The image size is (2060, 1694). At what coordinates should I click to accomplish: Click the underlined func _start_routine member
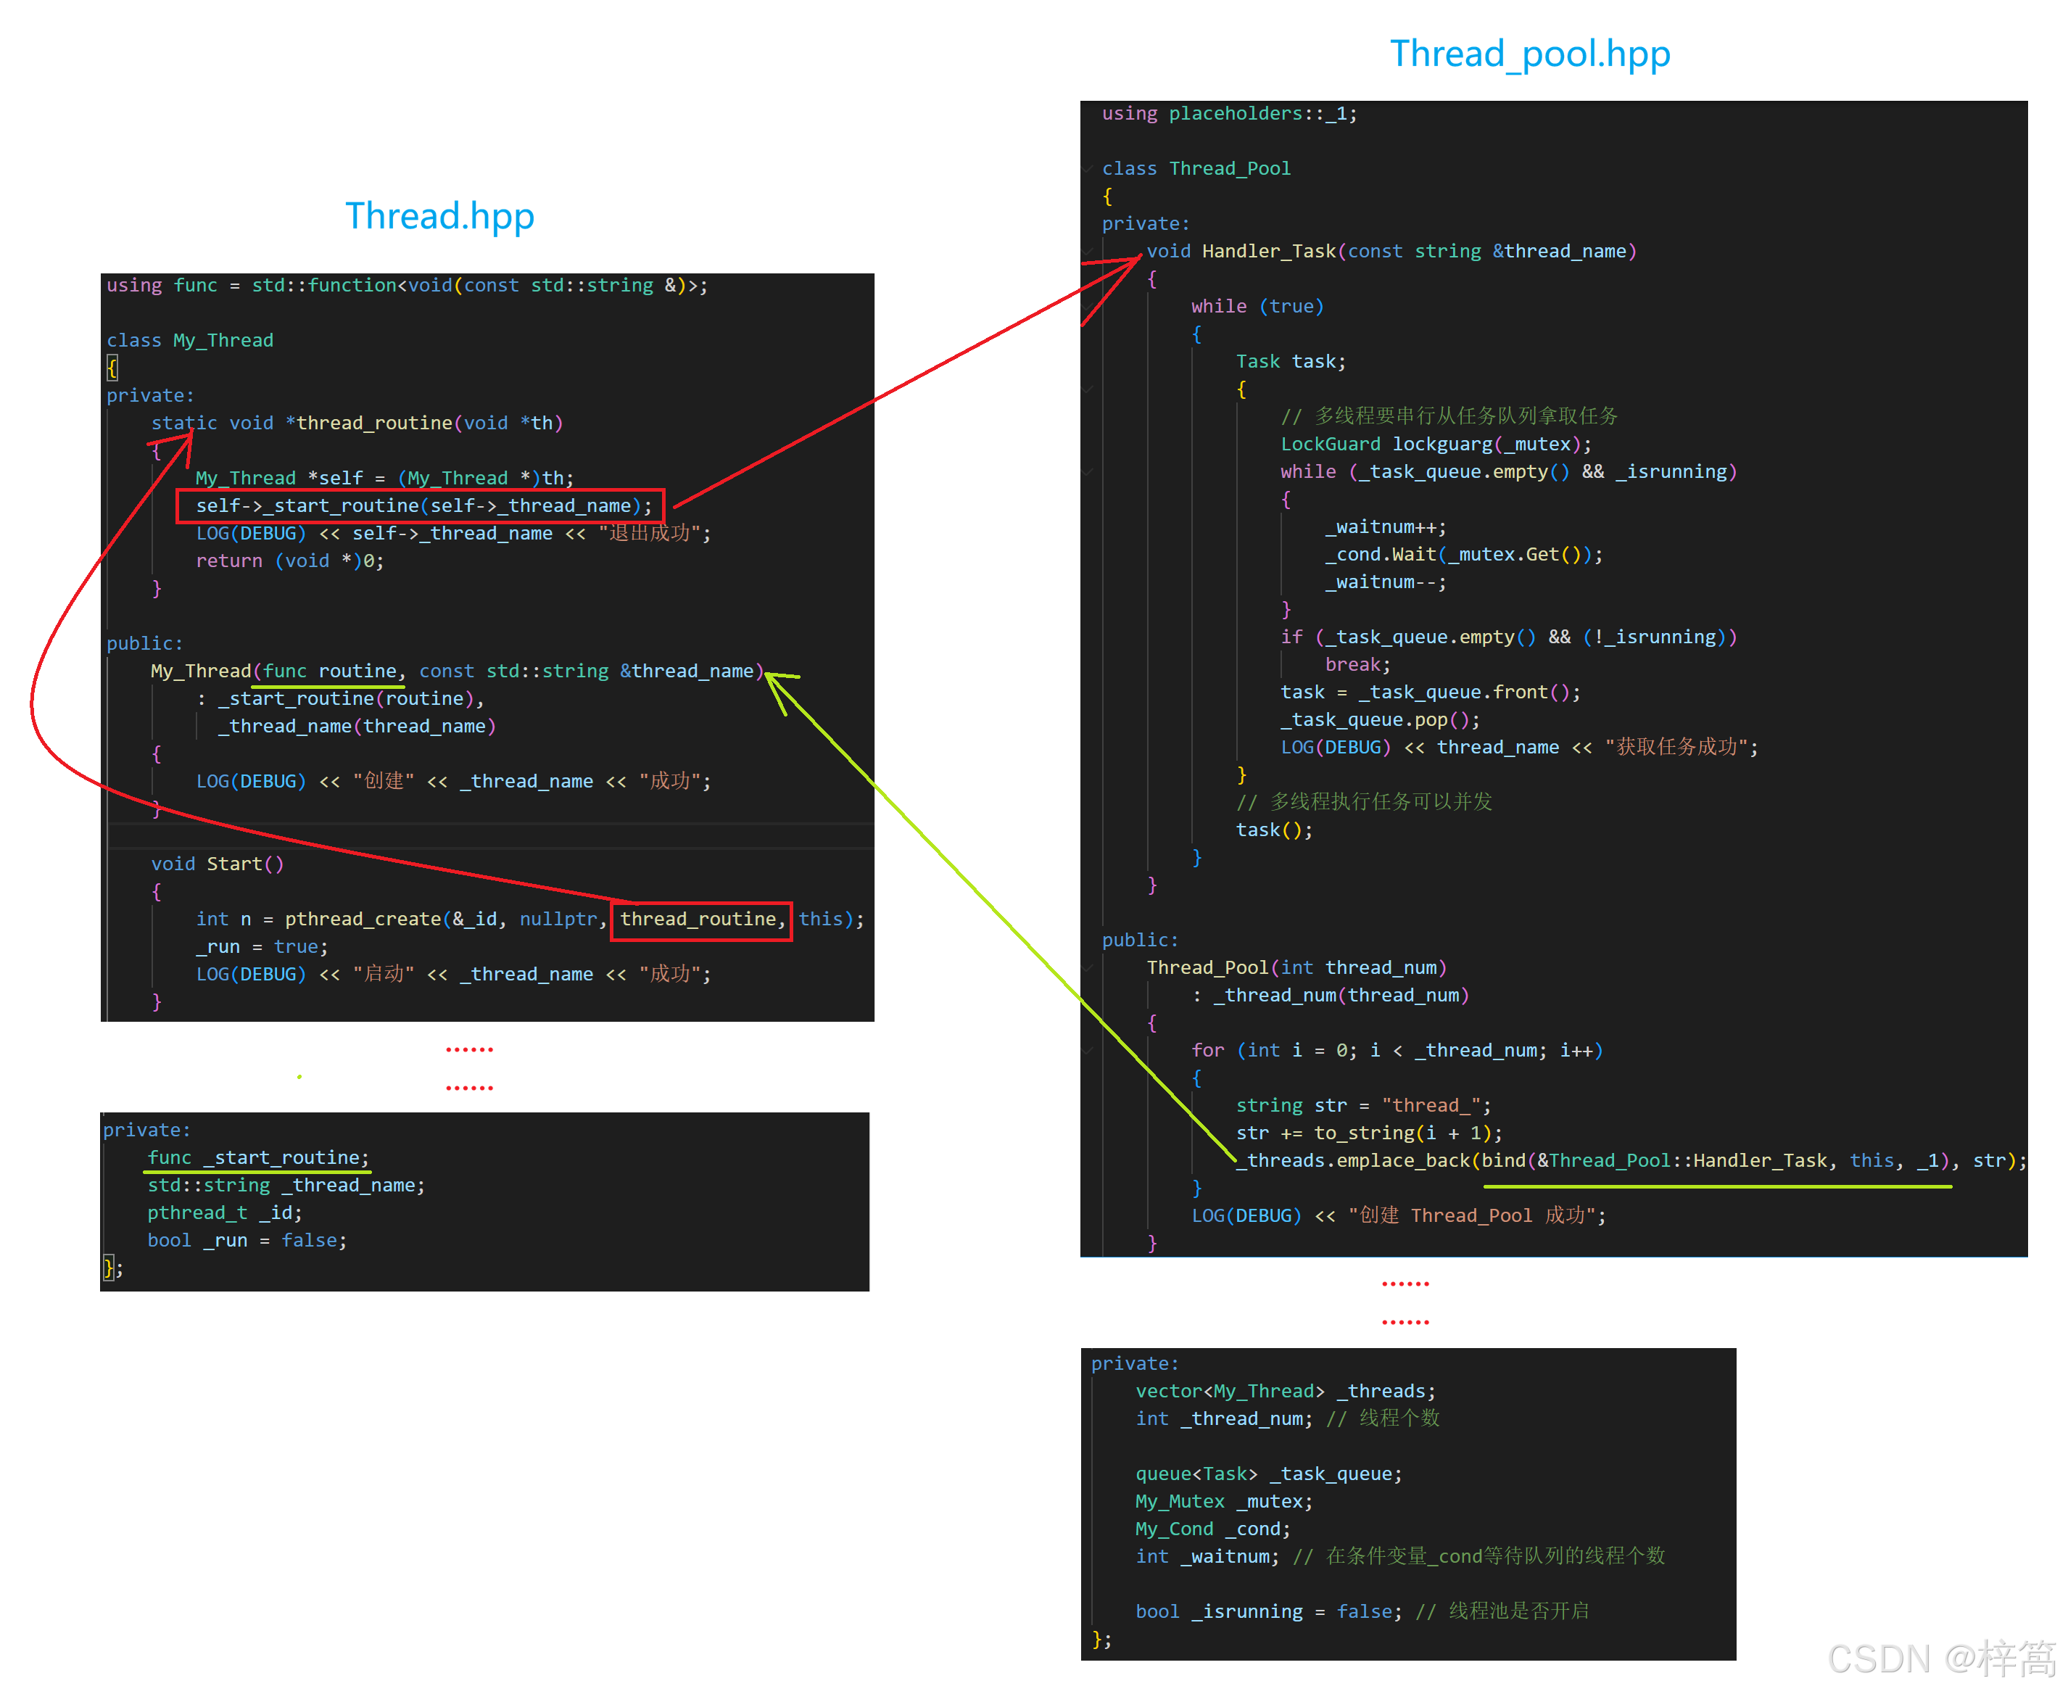[x=259, y=1158]
